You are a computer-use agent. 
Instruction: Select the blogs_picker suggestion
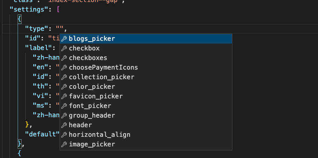(146, 38)
